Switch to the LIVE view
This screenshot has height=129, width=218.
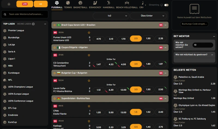[25, 4]
